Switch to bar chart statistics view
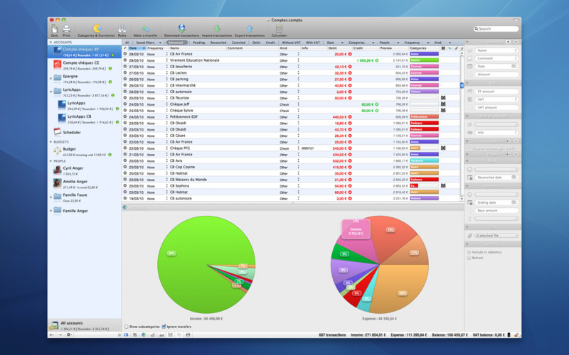This screenshot has width=569, height=355. pos(153,334)
